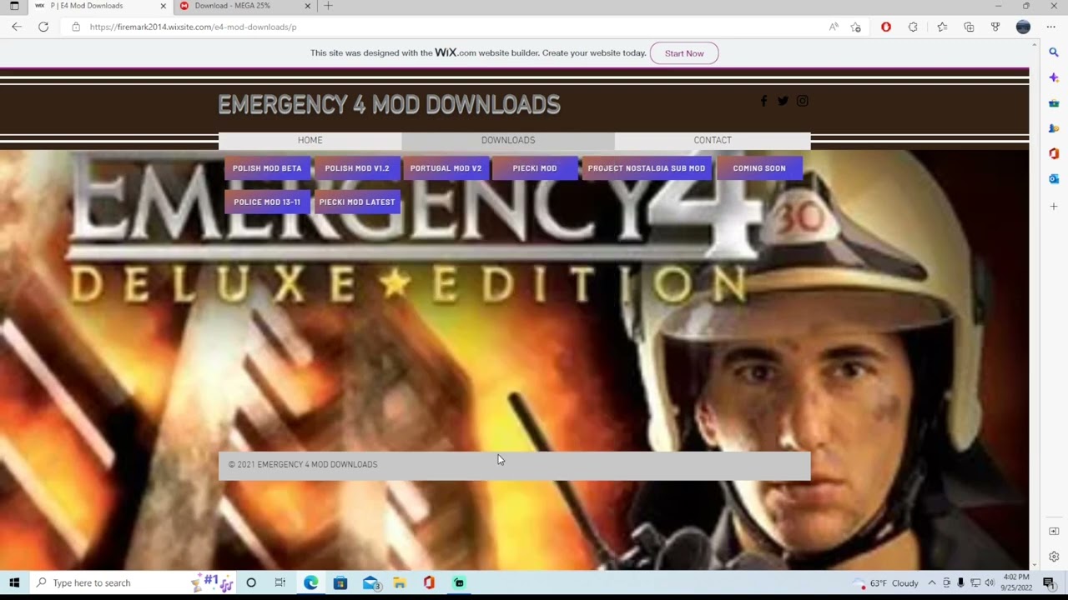Open the Instagram social icon in header

click(803, 101)
